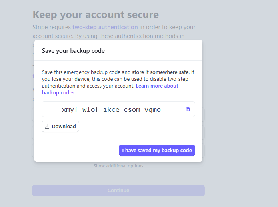The image size is (278, 207).
Task: Copy the backup code with clipboard icon
Action: (x=188, y=109)
